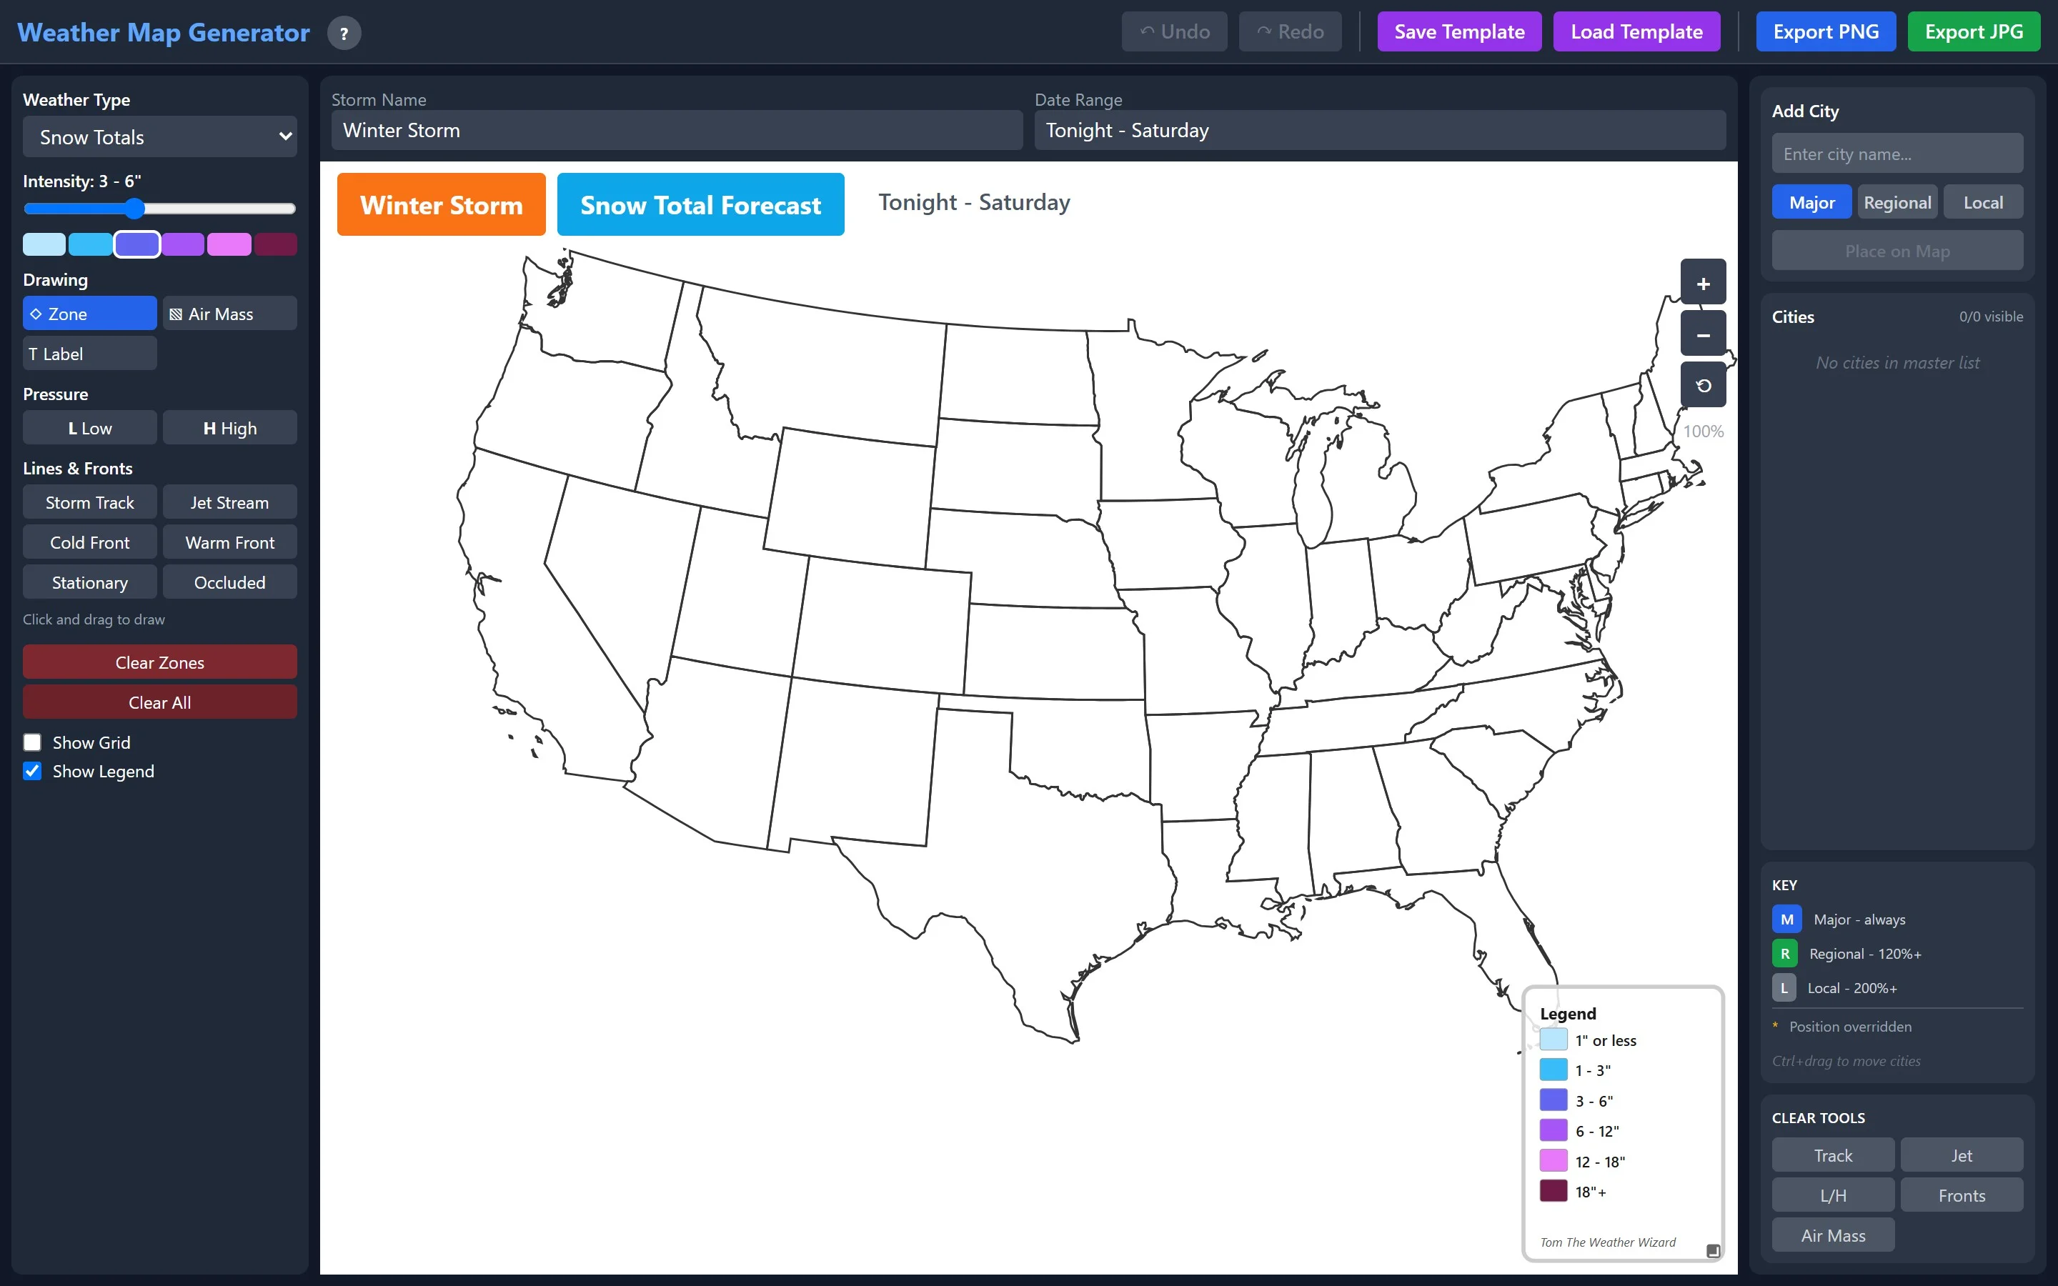2058x1286 pixels.
Task: Clear L/H in Clear Tools
Action: 1833,1195
